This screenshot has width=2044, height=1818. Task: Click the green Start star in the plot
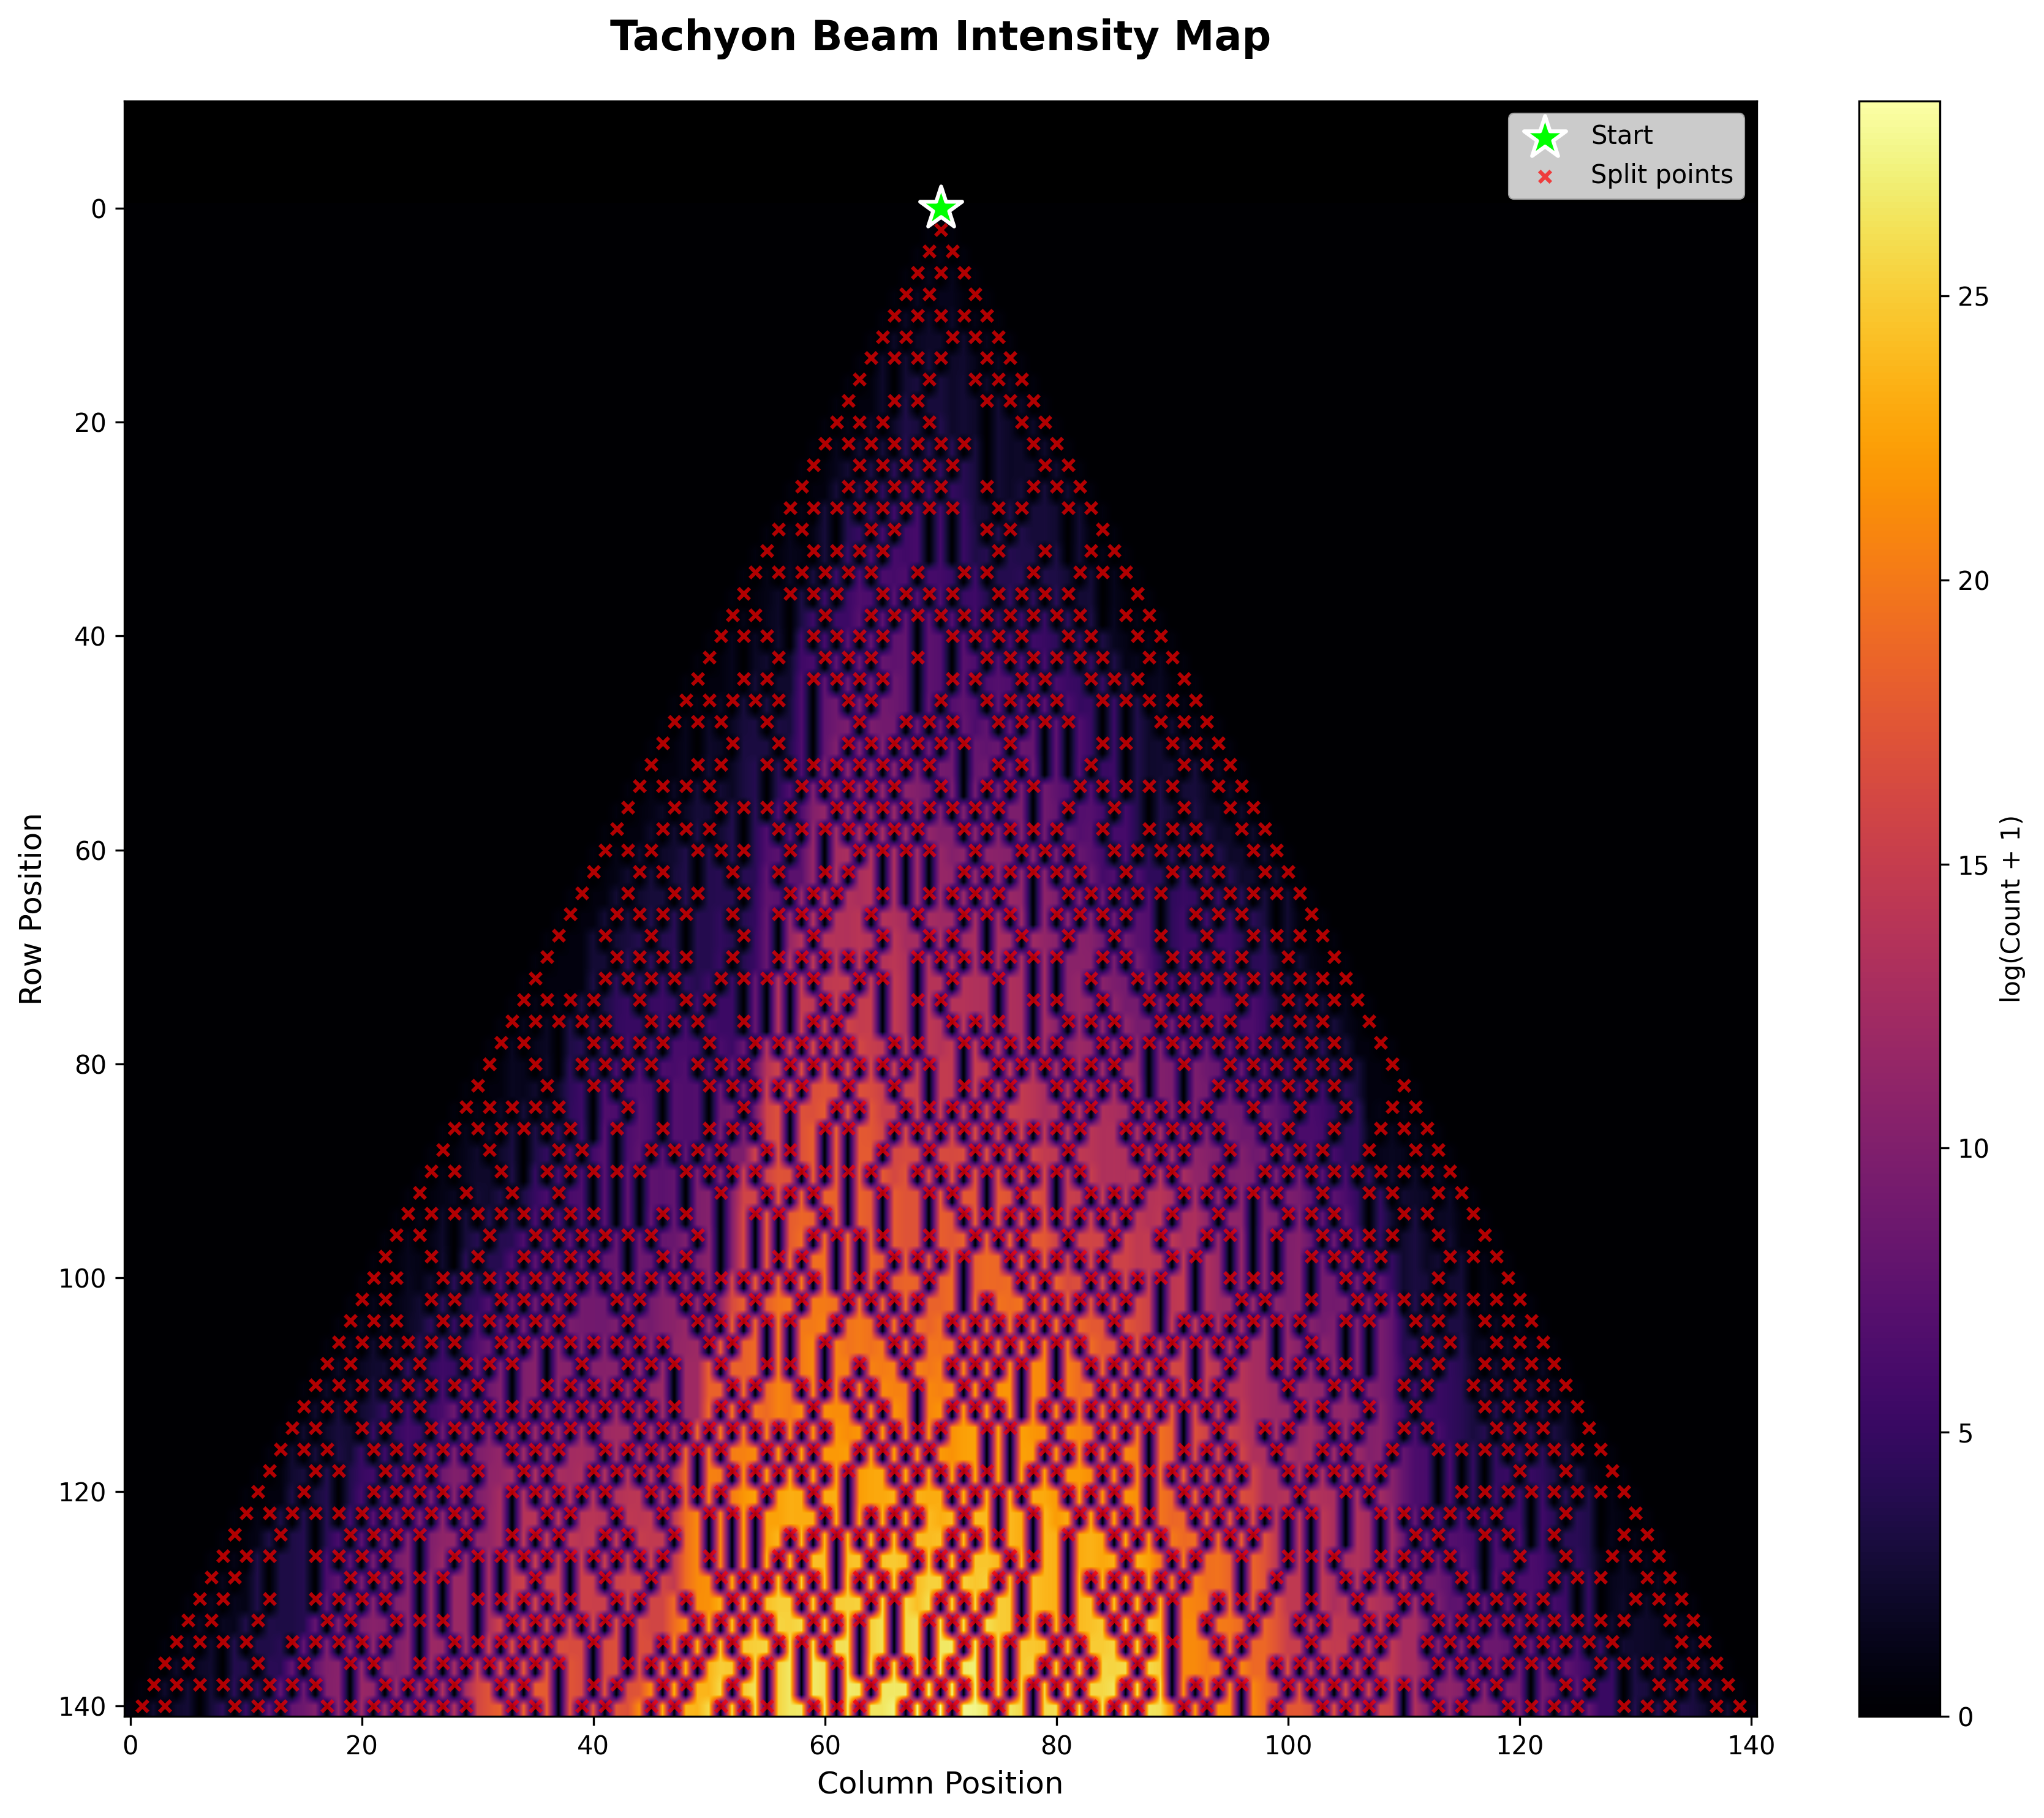pyautogui.click(x=940, y=208)
